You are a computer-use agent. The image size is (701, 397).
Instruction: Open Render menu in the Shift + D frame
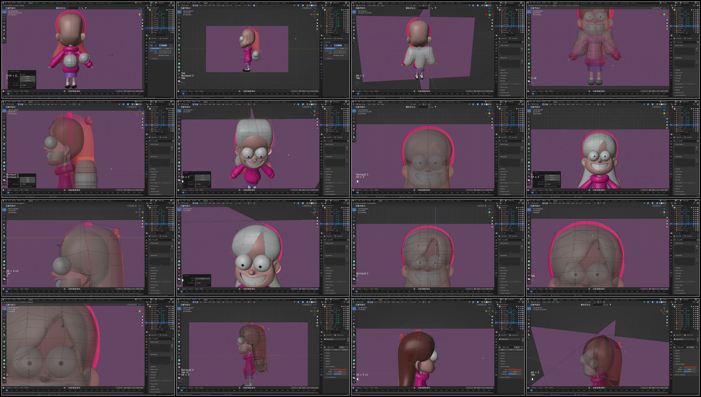(14, 3)
